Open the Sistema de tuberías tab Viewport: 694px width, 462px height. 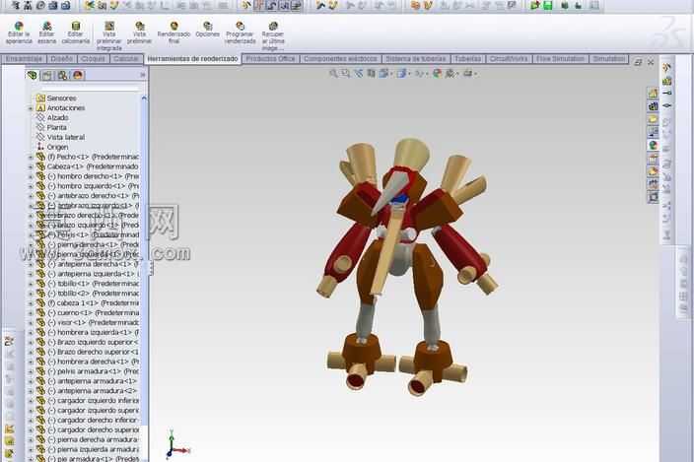(416, 59)
